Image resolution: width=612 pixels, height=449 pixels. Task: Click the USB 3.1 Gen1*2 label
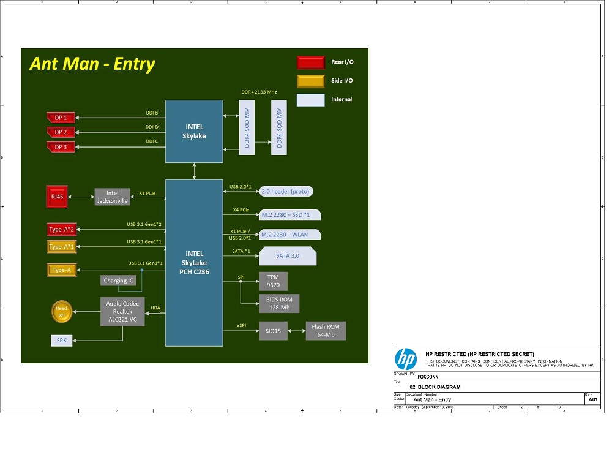point(144,224)
